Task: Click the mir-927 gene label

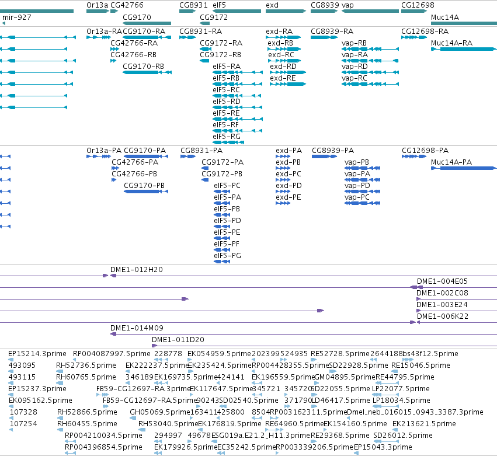Action: point(17,18)
